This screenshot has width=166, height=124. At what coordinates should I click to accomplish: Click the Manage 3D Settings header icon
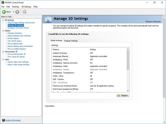pyautogui.click(x=48, y=19)
